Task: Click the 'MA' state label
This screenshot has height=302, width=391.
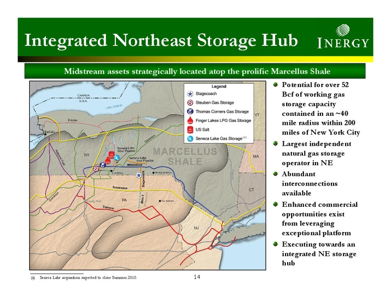Action: tap(256, 157)
